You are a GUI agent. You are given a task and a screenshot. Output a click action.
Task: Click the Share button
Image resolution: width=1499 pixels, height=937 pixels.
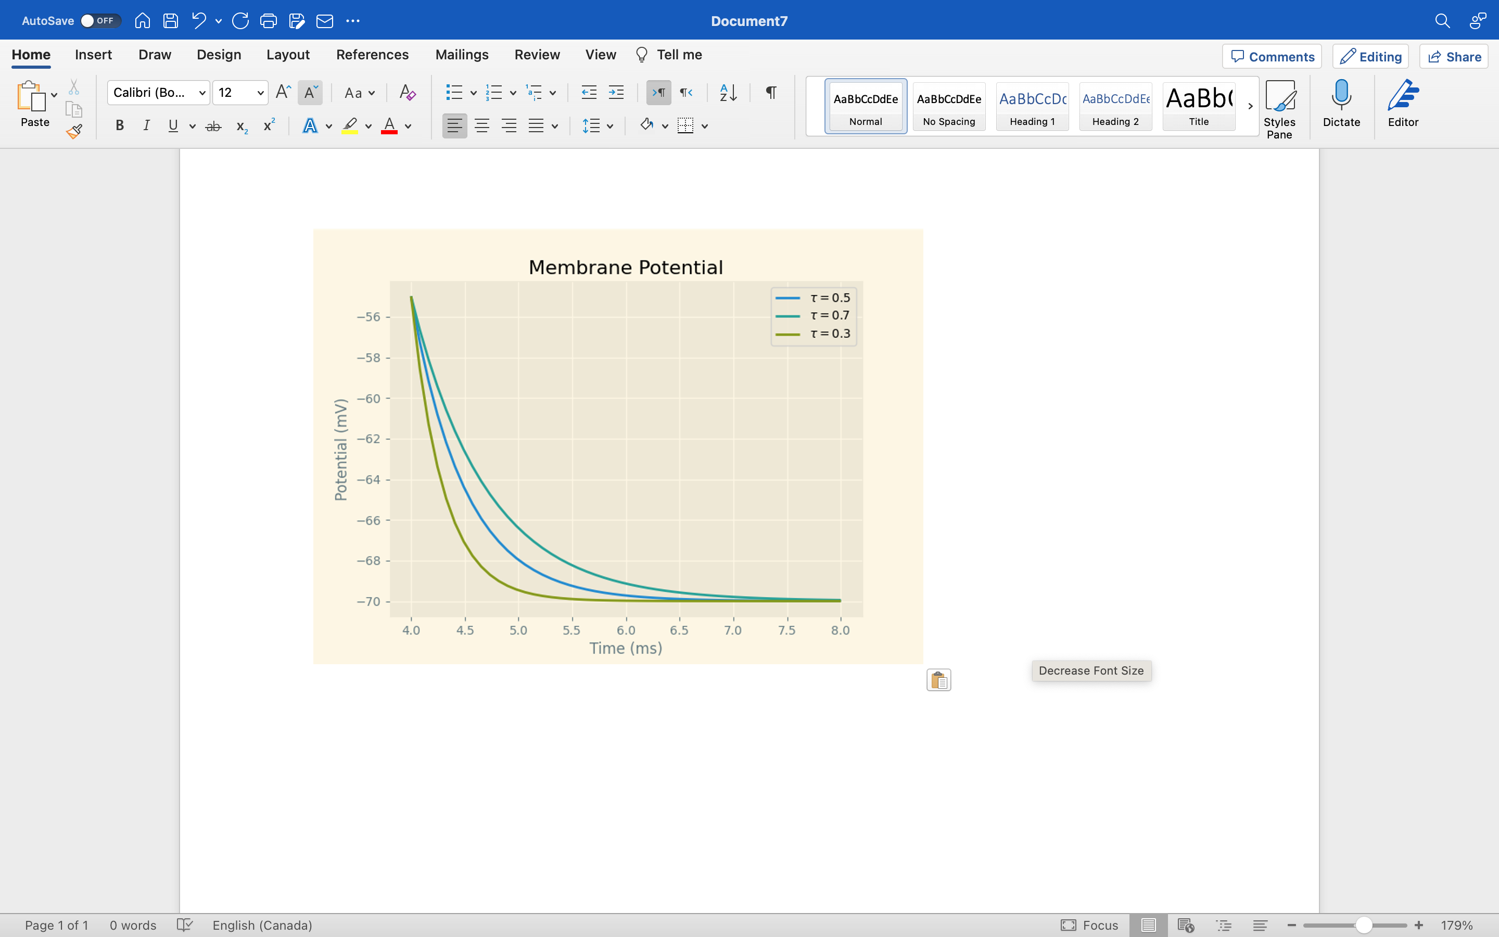click(1454, 56)
